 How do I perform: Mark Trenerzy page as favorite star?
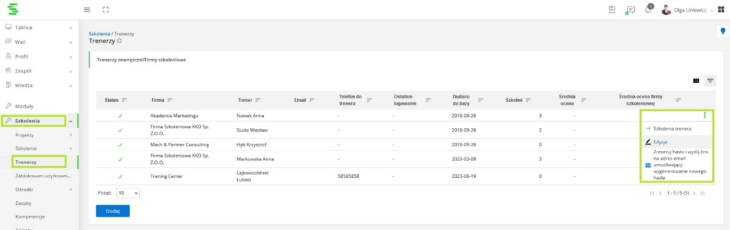[x=119, y=41]
